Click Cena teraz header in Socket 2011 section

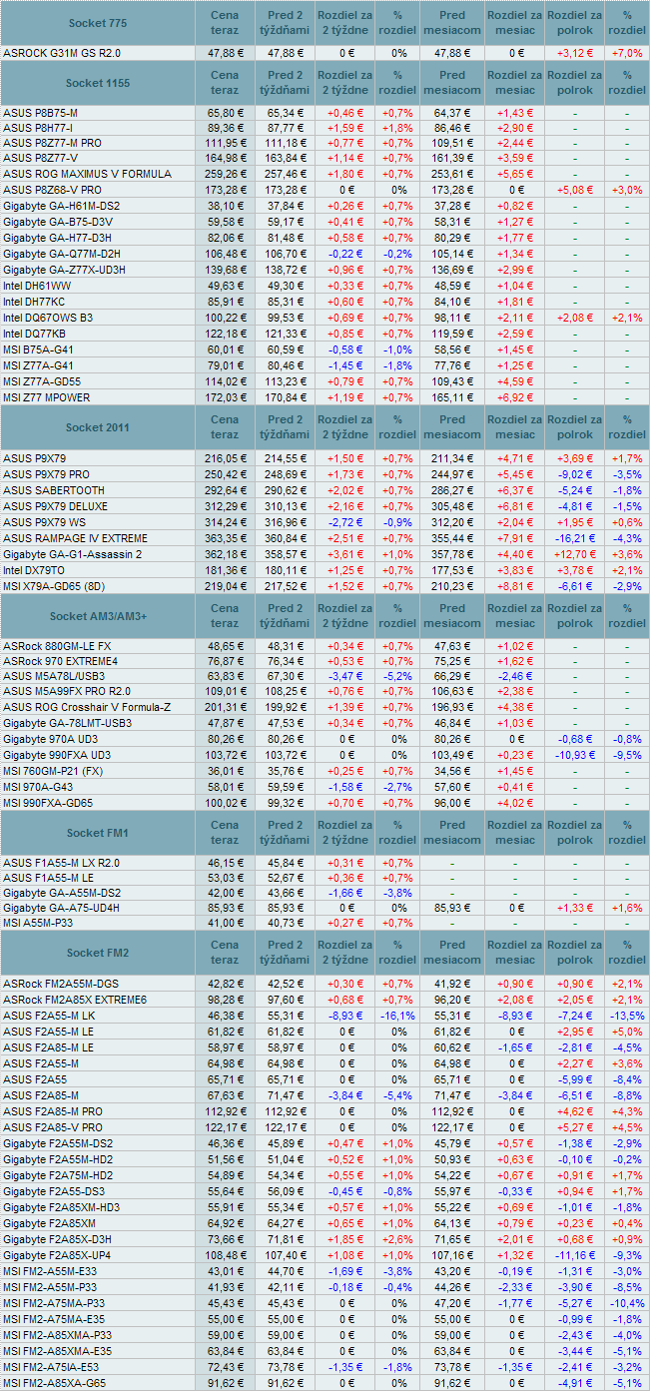(x=225, y=427)
